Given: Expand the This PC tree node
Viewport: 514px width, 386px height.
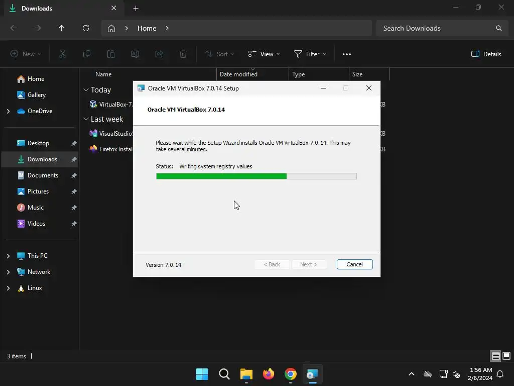Looking at the screenshot, I should tap(8, 256).
